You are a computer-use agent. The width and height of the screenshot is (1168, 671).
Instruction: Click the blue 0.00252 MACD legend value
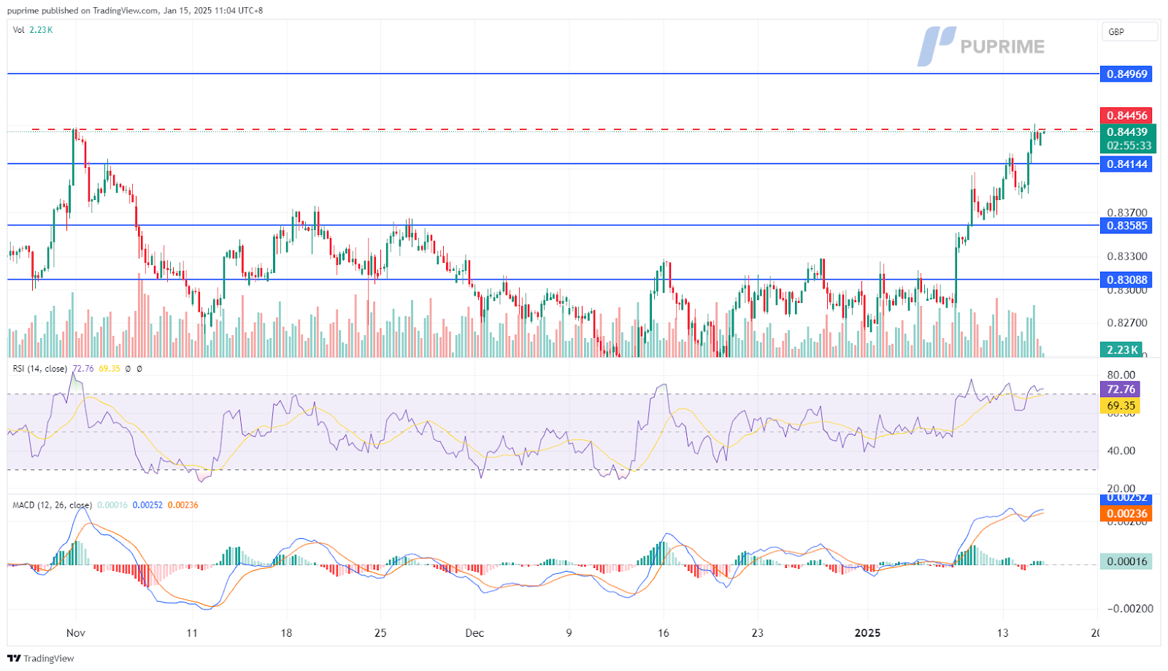click(x=147, y=505)
